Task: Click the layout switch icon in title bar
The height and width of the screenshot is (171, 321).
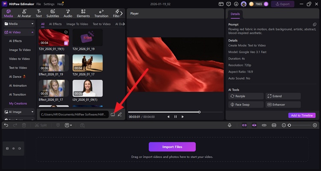Action: (221, 4)
